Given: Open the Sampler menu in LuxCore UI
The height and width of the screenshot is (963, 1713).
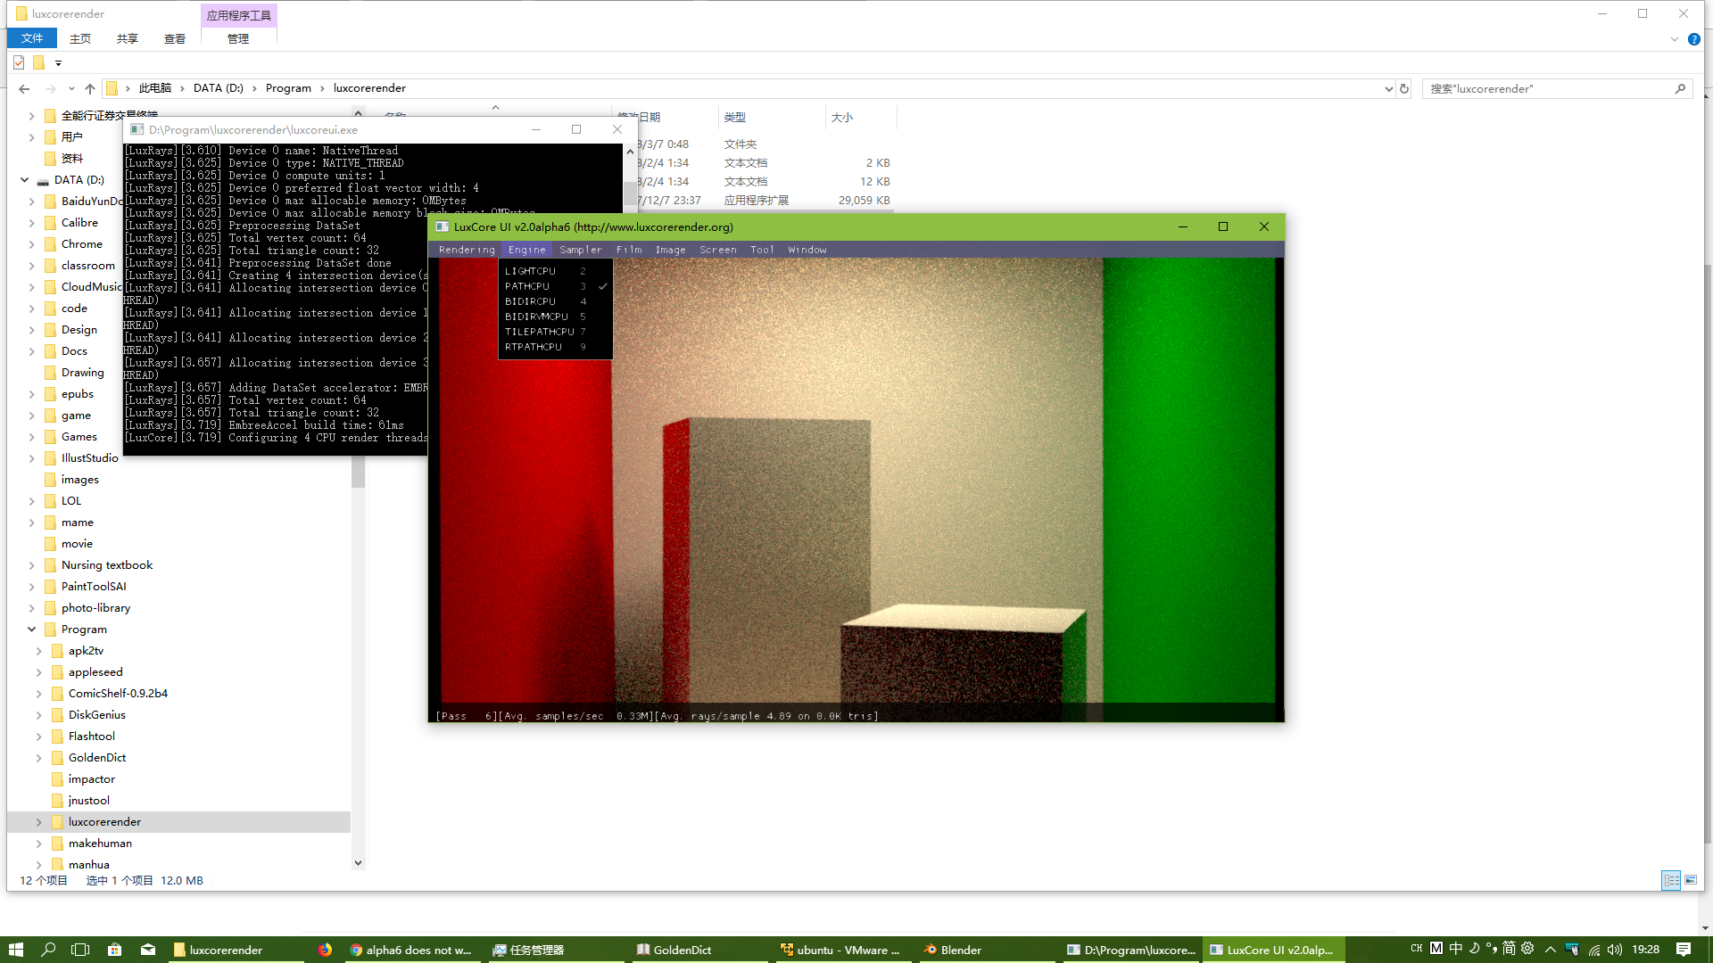Looking at the screenshot, I should click(x=580, y=250).
